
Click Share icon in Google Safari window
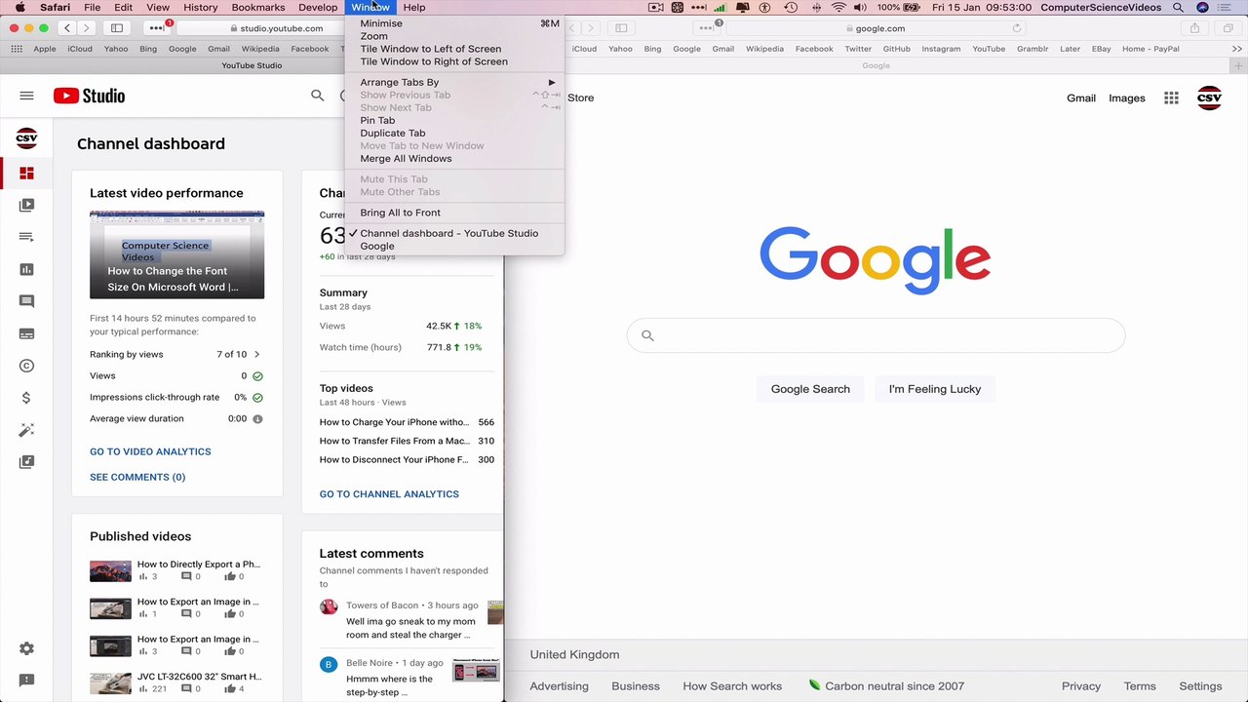(x=1194, y=28)
